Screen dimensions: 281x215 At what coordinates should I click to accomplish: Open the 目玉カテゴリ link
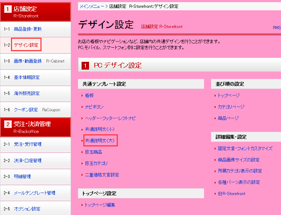click(96, 163)
